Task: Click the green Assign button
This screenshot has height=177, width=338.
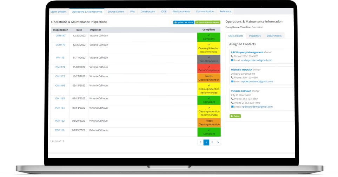Action: 235,116
